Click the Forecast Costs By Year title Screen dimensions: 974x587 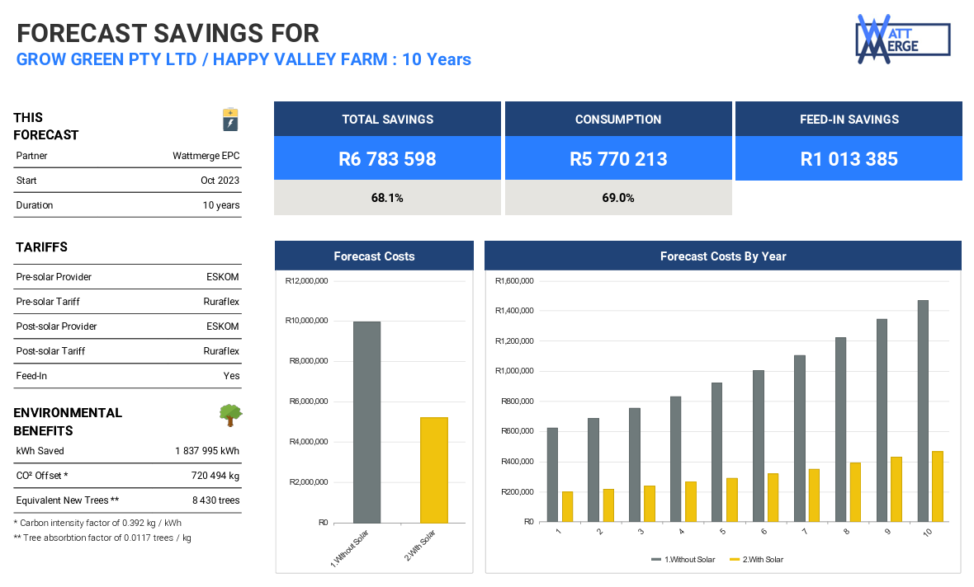(723, 256)
